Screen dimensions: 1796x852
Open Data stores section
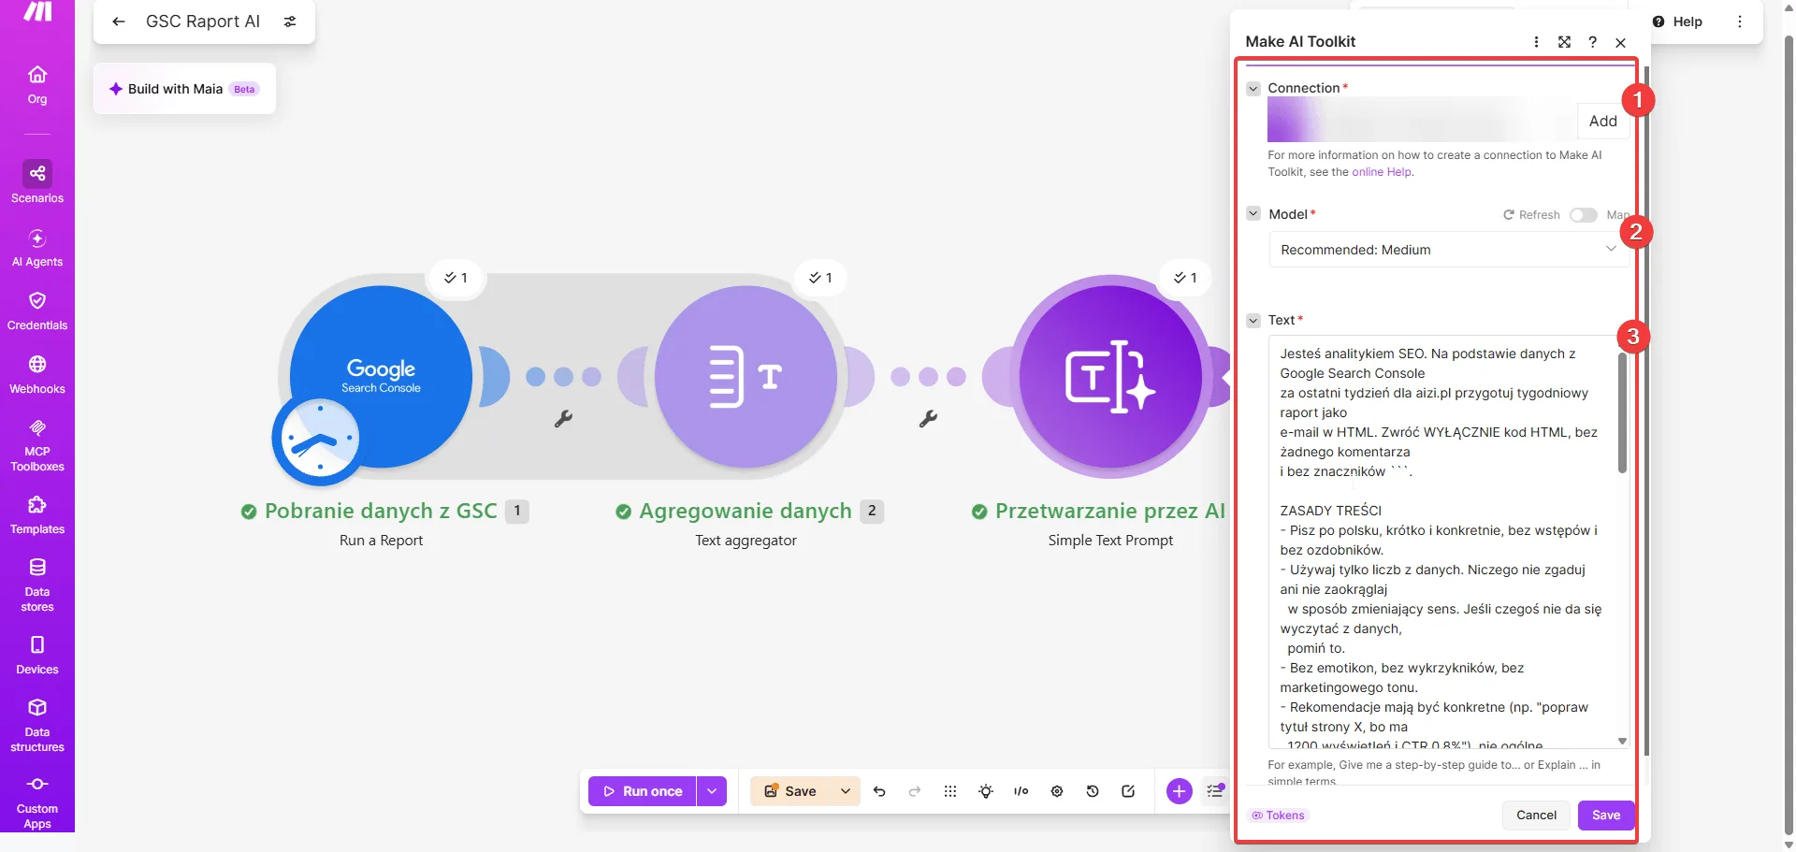37,585
